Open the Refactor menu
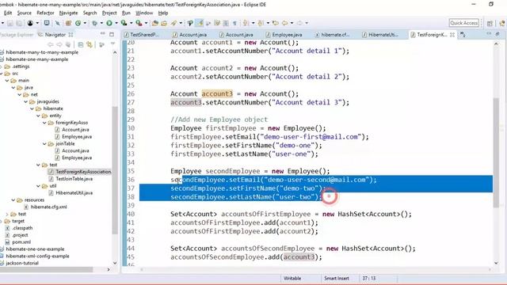Screen dimensions: 507x285 [45, 13]
